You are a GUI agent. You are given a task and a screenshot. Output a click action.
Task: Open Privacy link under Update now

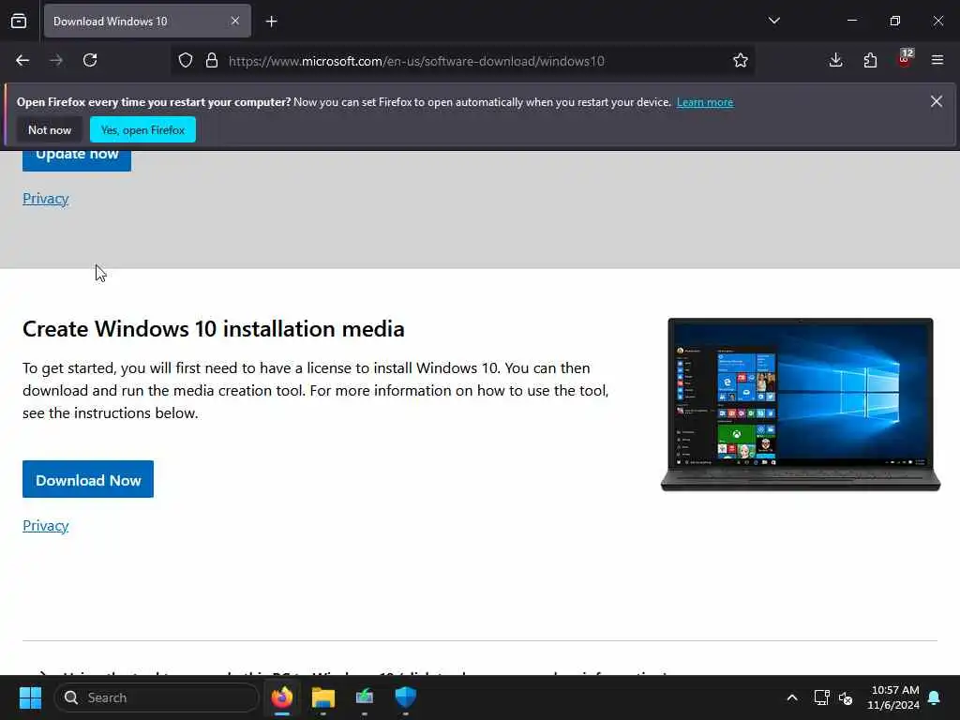coord(45,199)
